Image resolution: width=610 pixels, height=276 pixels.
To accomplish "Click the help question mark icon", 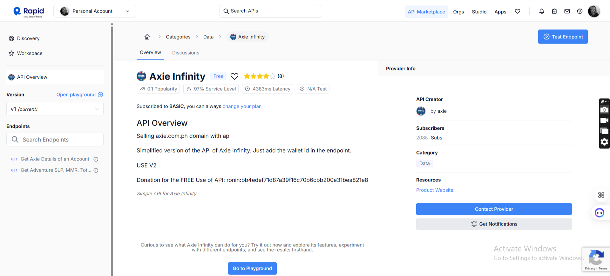I will tap(580, 11).
